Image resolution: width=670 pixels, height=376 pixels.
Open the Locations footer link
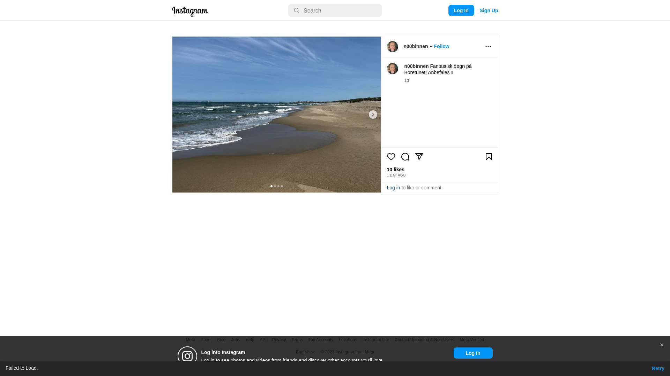(348, 340)
